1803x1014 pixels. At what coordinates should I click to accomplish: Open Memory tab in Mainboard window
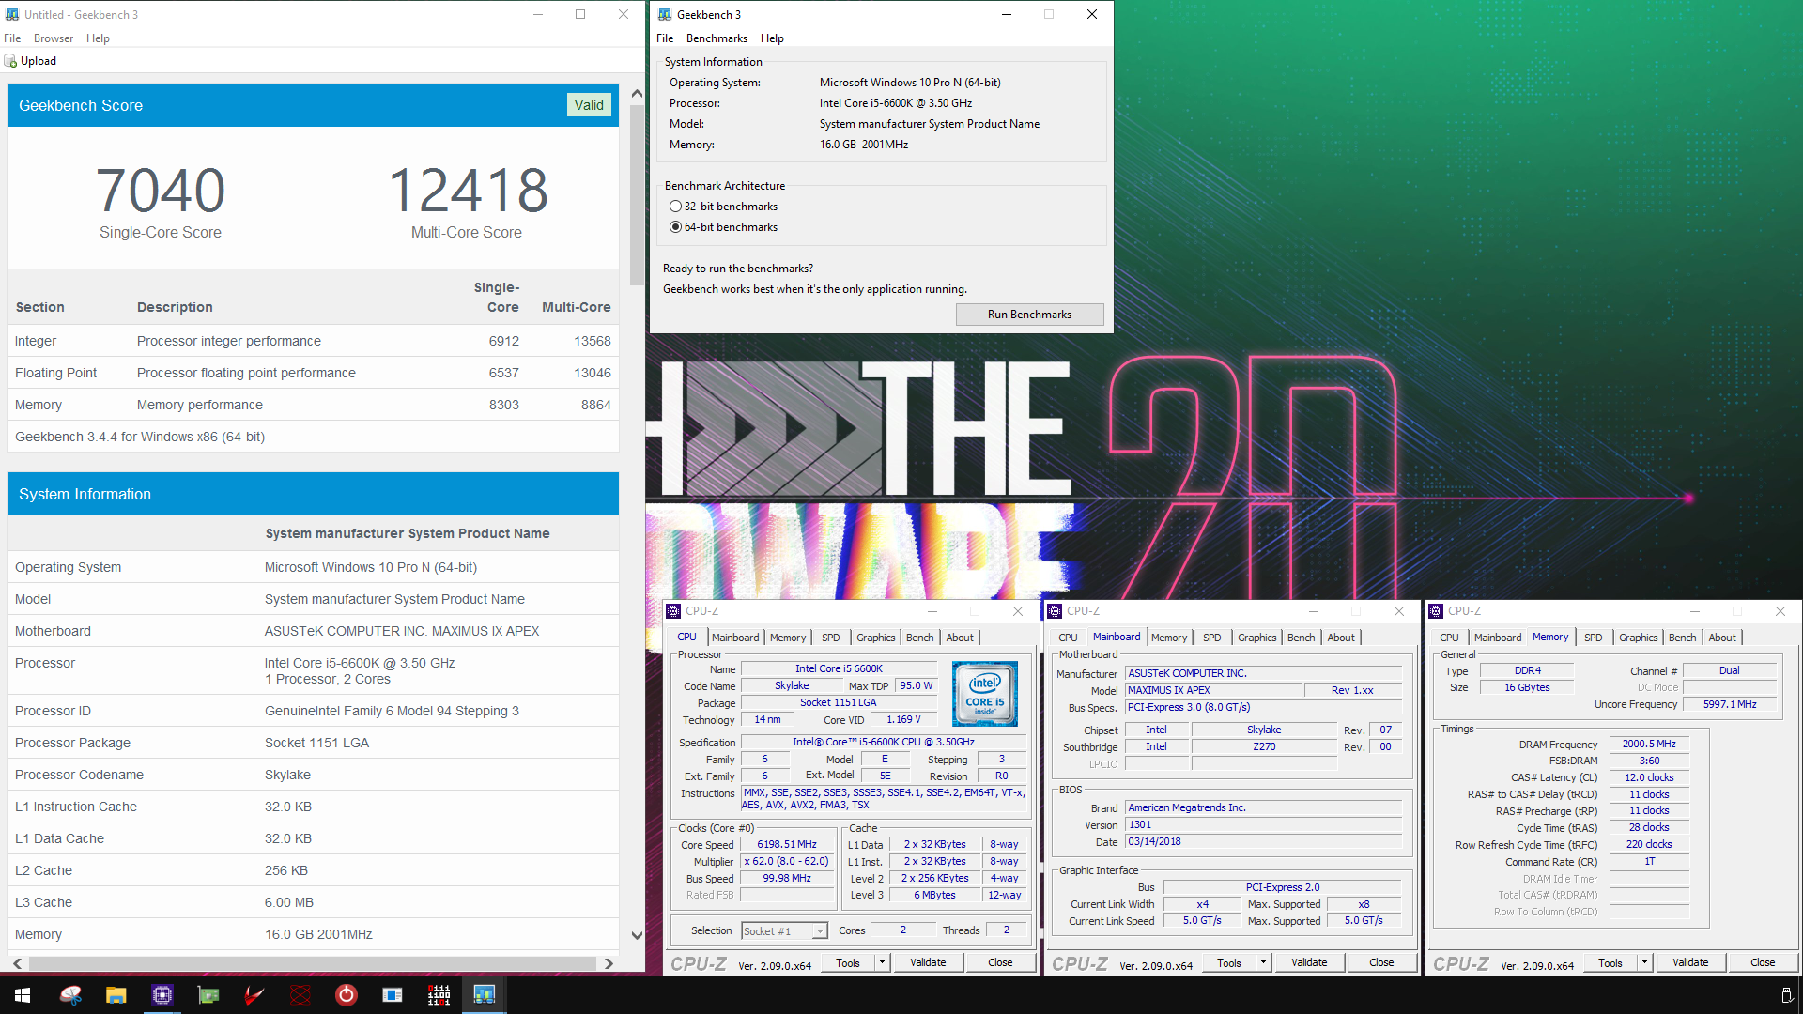pyautogui.click(x=1169, y=638)
